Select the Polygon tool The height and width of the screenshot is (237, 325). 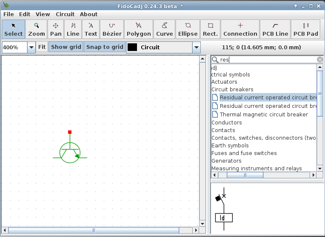point(139,29)
